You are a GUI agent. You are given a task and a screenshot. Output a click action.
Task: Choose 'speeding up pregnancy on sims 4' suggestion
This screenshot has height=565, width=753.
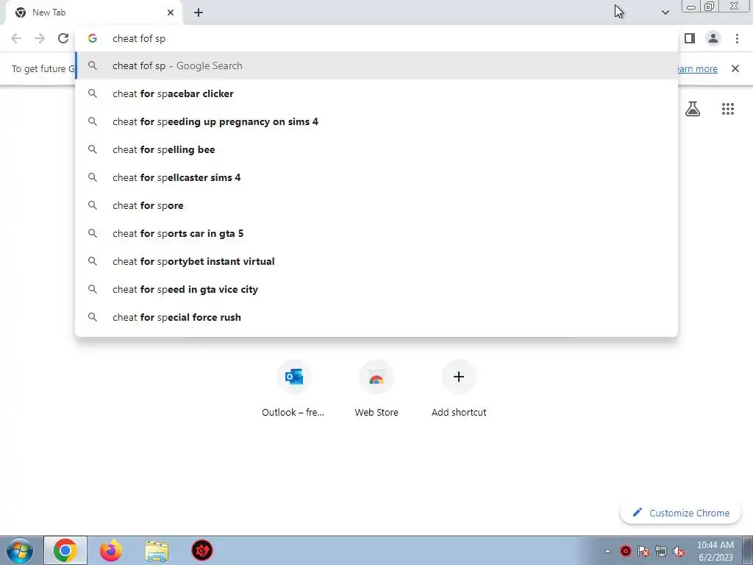tap(376, 121)
